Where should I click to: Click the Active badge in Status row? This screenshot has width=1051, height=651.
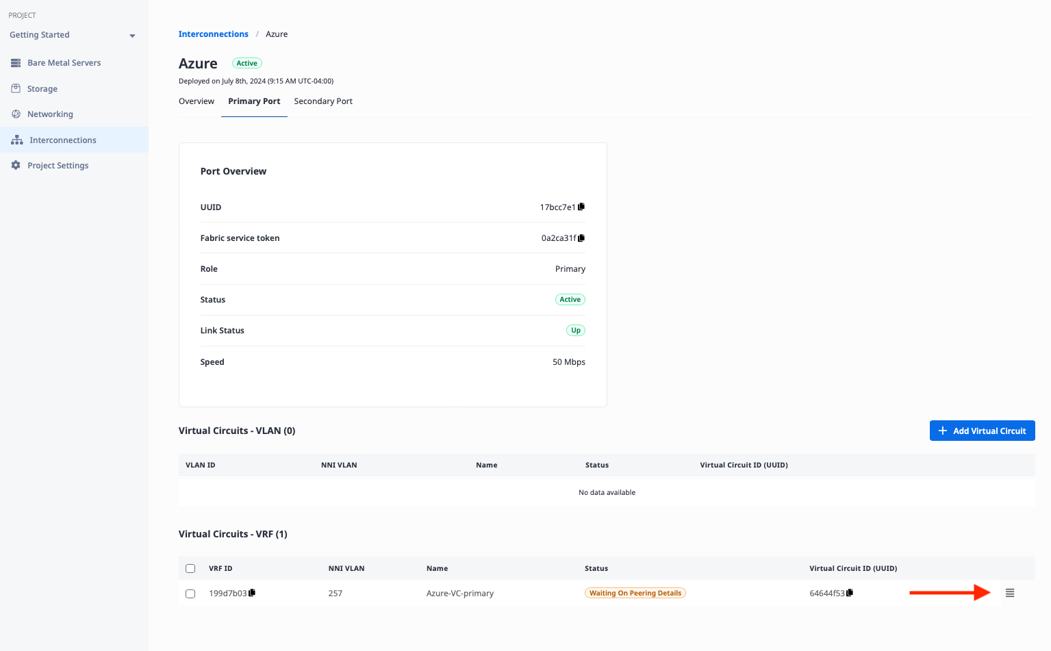pos(570,299)
